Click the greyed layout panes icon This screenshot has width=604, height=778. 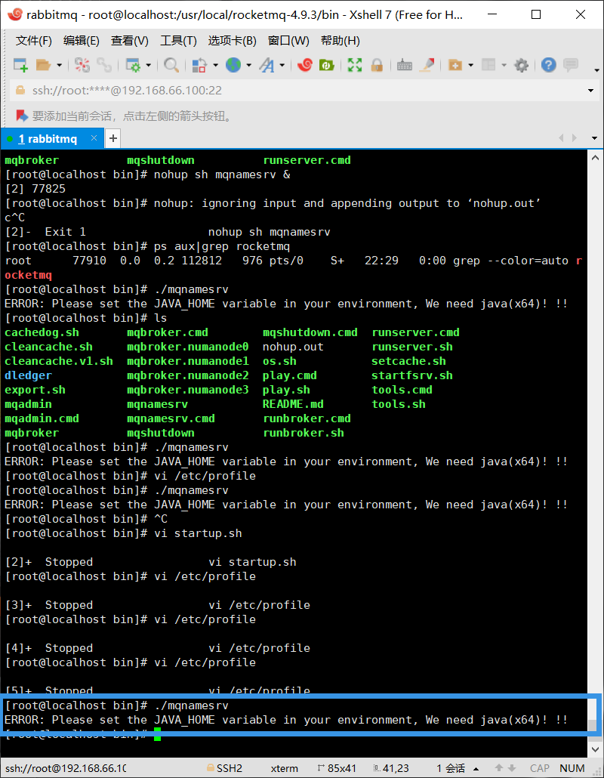point(488,65)
